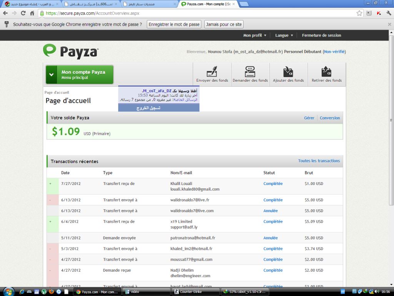View Toutes les transactions
394x296 pixels.
tap(319, 161)
